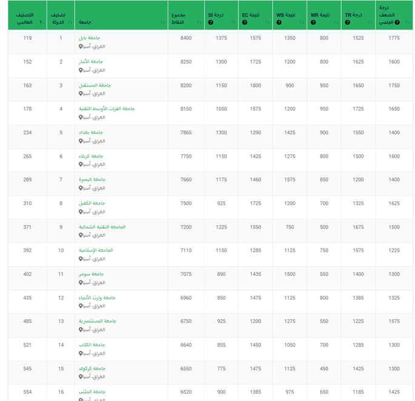This screenshot has width=415, height=401.
Task: Click the الجامعة التقنية الشمالية link
Action: (102, 227)
